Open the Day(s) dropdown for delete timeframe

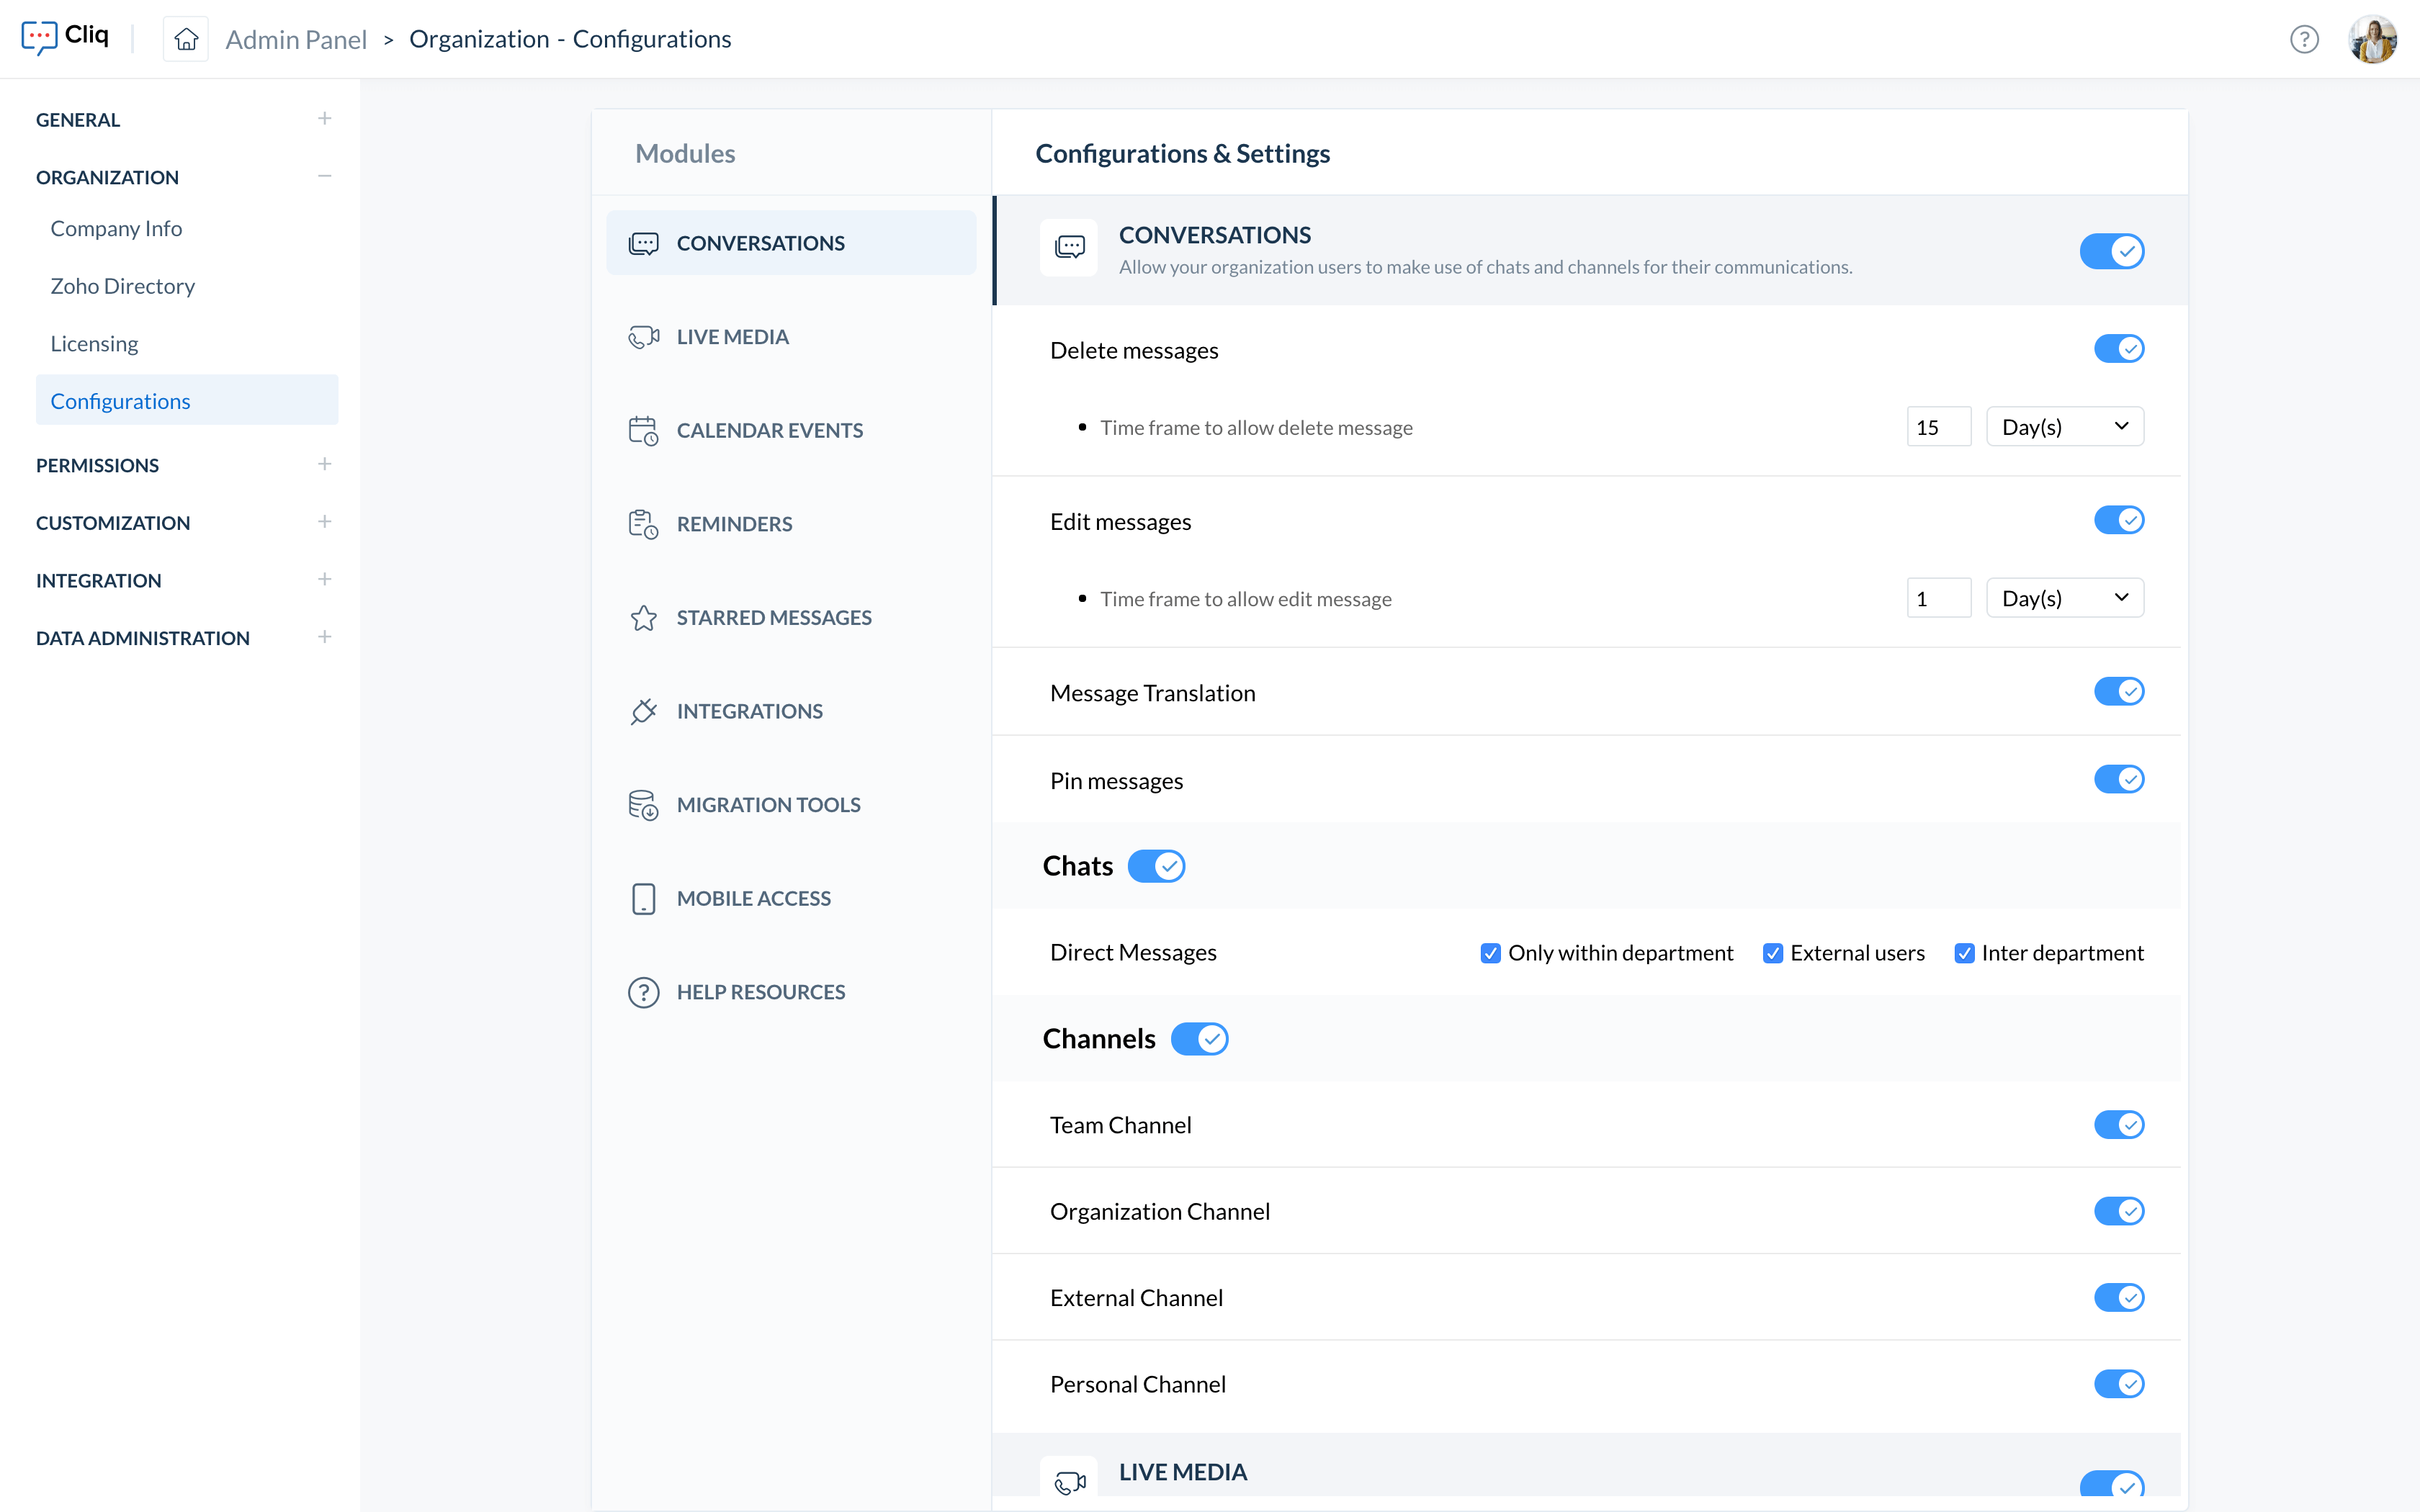pos(2065,426)
